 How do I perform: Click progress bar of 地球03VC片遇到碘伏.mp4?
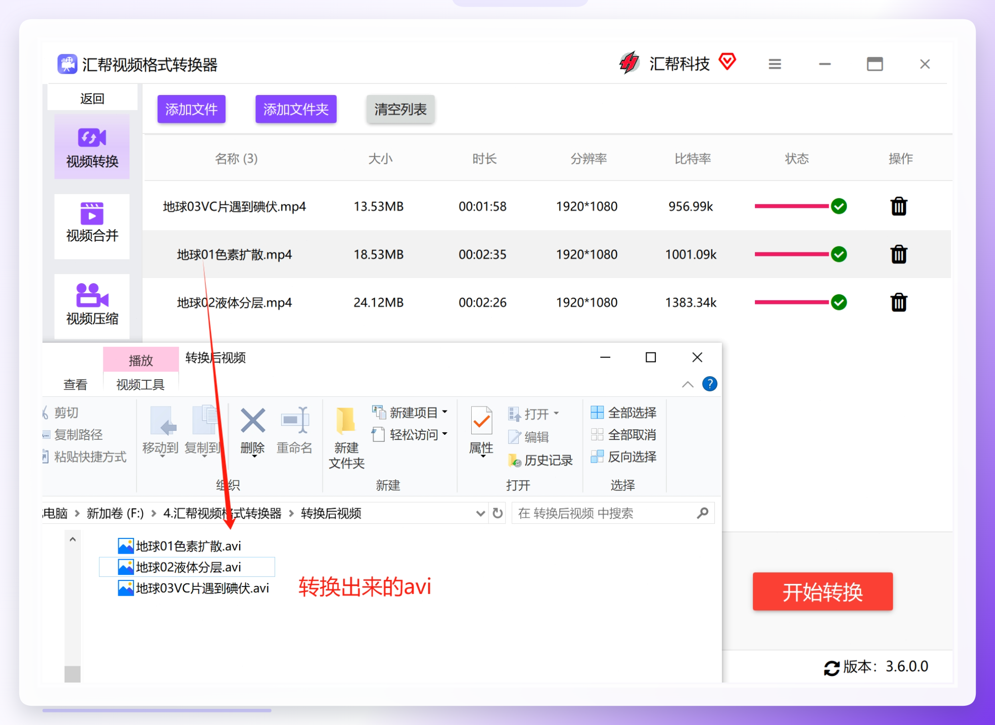(x=792, y=206)
